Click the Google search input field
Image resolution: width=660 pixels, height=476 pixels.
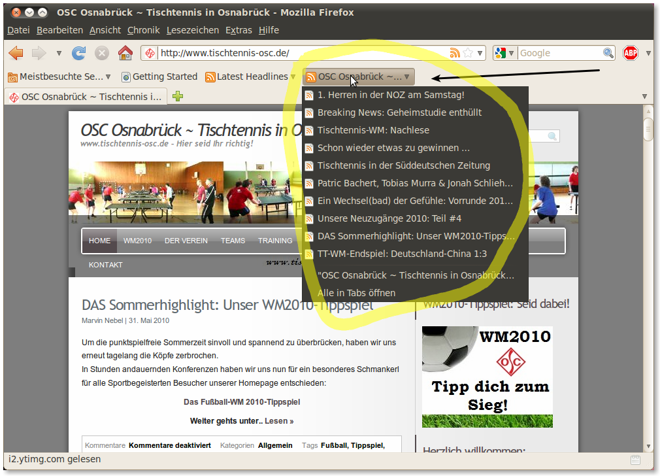pos(560,53)
